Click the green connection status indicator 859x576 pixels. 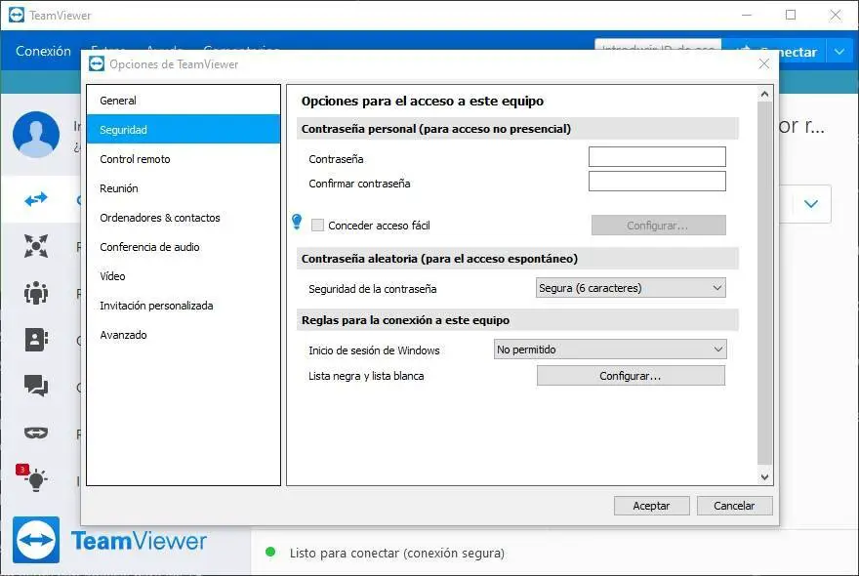[x=270, y=552]
